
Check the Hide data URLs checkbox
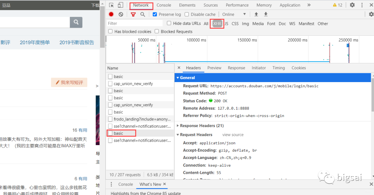[x=169, y=23]
